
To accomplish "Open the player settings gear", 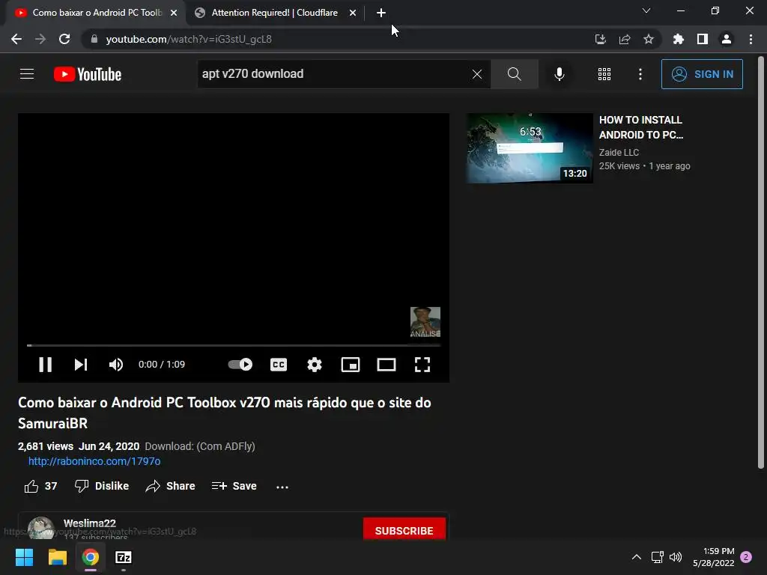I will 315,365.
